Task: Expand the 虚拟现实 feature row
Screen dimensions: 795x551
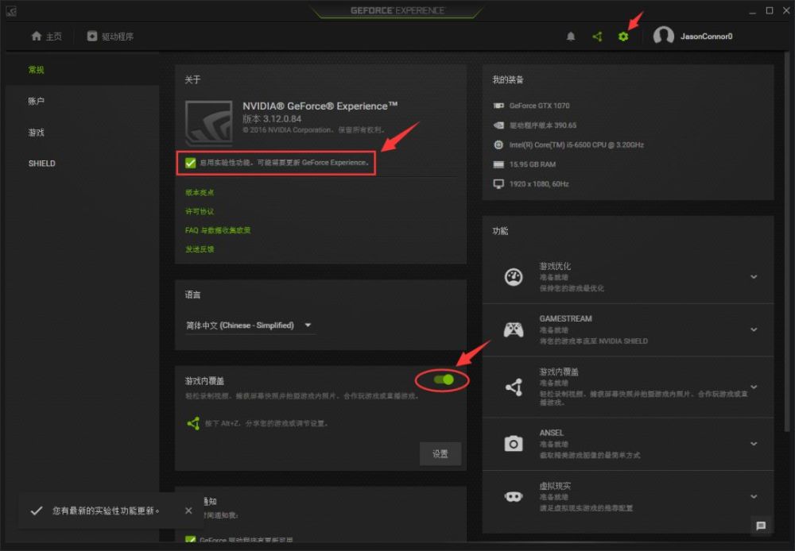Action: [754, 497]
